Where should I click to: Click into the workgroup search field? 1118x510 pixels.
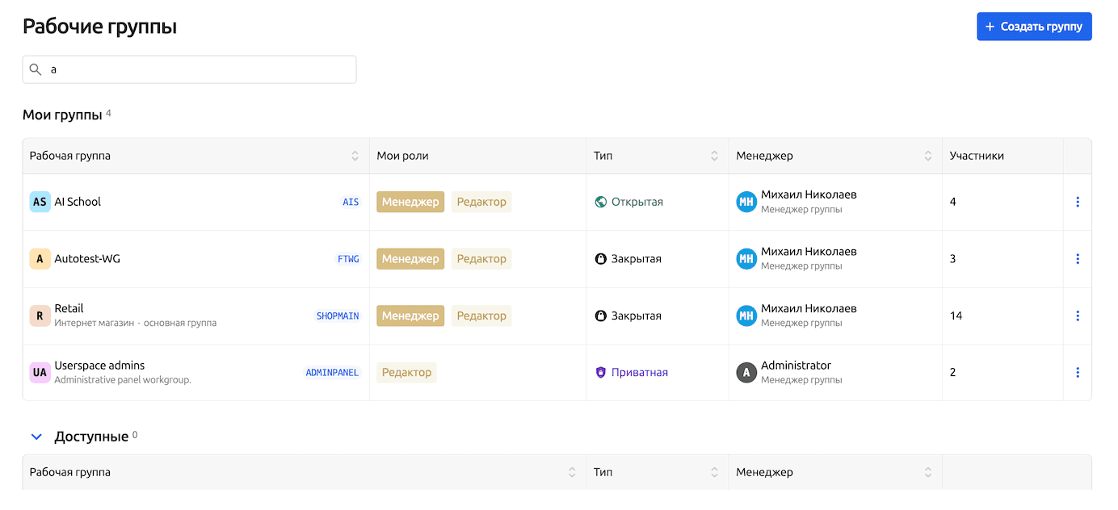tap(198, 69)
